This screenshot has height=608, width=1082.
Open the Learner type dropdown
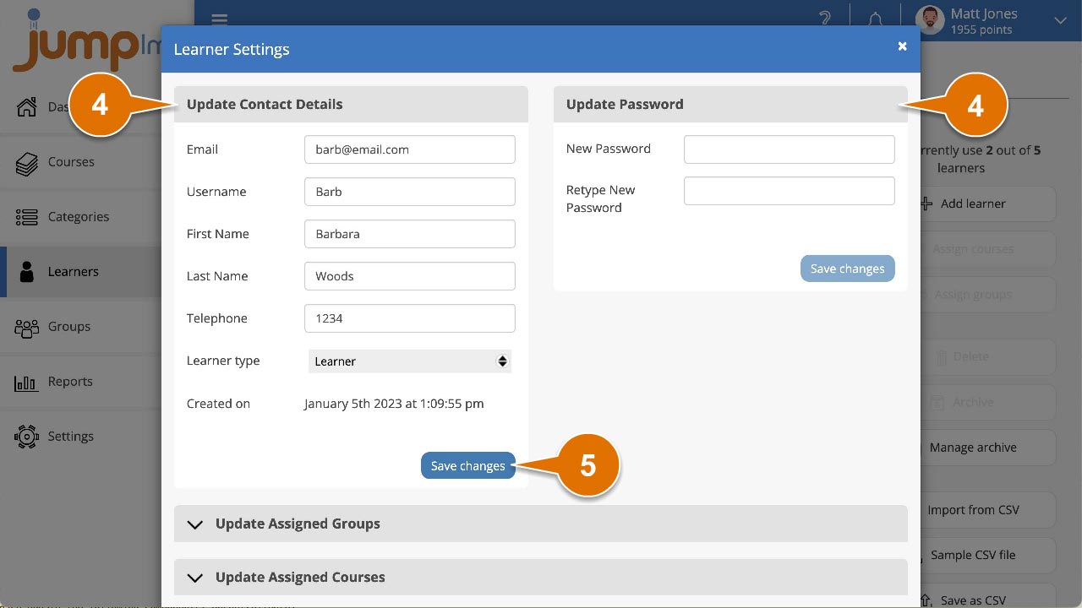[410, 361]
